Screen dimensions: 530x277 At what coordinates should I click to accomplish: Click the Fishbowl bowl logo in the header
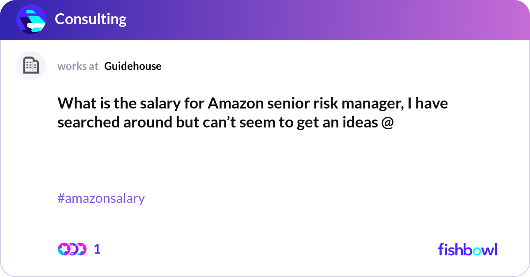pos(31,19)
